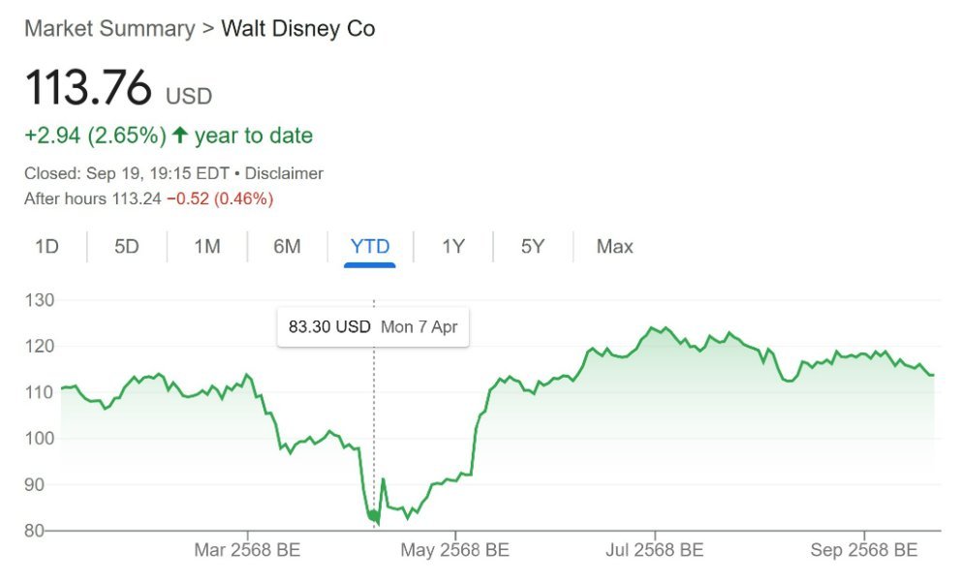Select the 83.30 USD tooltip box
This screenshot has width=961, height=581.
373,326
